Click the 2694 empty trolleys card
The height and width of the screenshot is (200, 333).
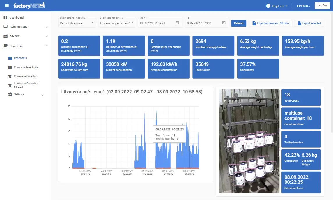tap(213, 46)
